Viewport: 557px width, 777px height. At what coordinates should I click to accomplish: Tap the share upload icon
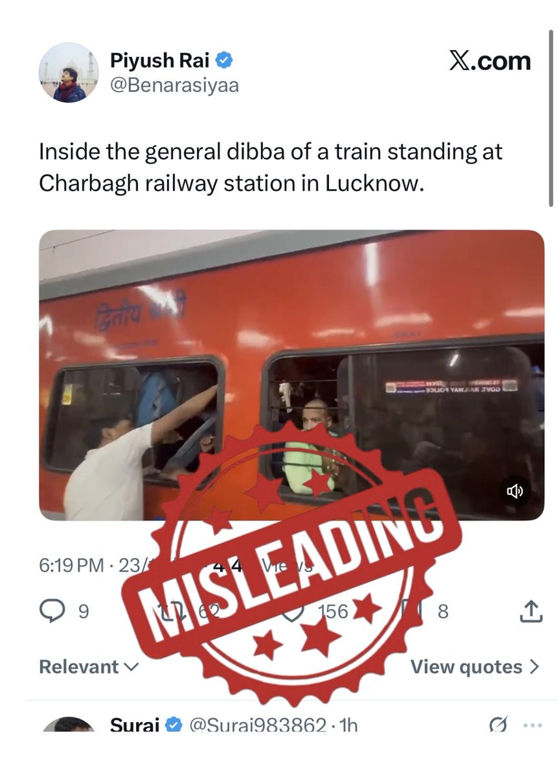tap(530, 611)
